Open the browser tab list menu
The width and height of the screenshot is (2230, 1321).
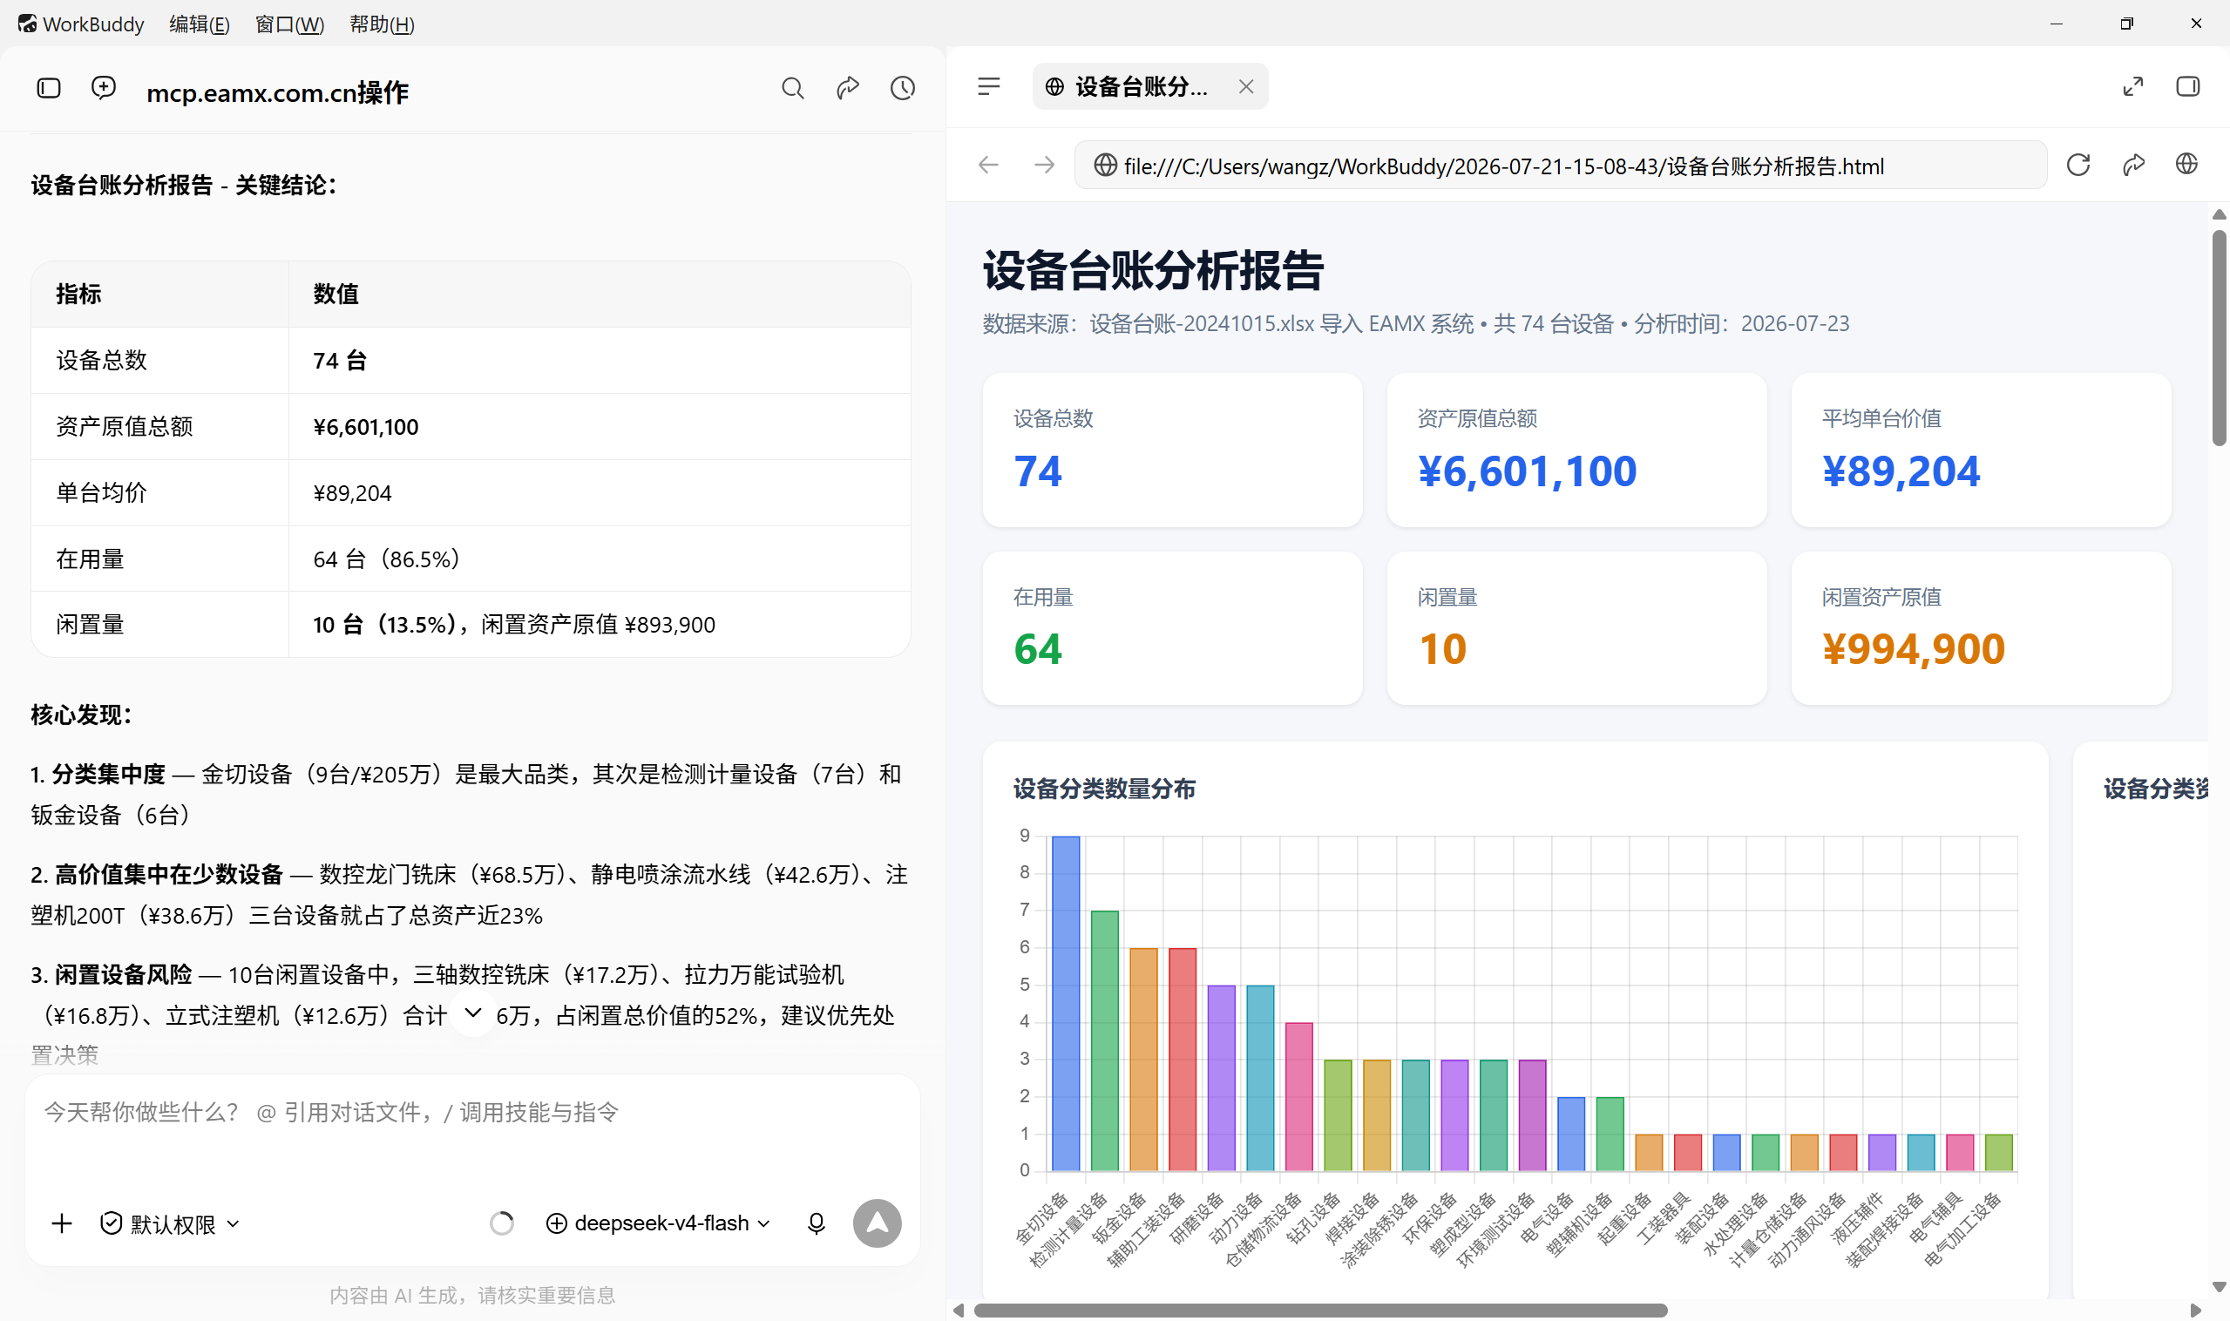[989, 86]
